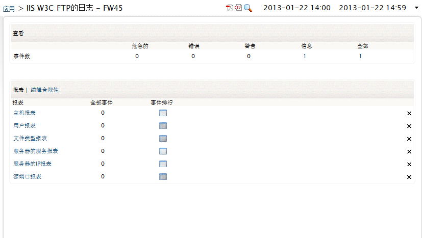View the 全部 event count 1

(360, 56)
